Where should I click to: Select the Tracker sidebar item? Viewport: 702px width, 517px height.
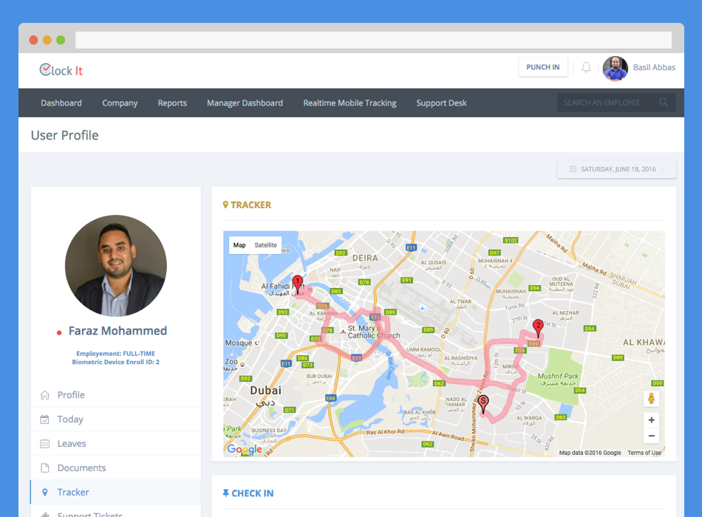click(x=115, y=493)
